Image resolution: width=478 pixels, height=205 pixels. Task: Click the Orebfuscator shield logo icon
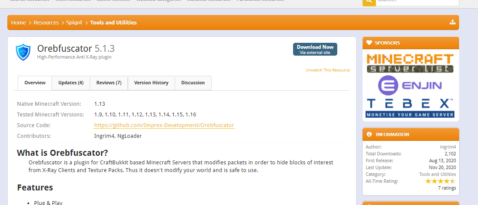tap(23, 52)
